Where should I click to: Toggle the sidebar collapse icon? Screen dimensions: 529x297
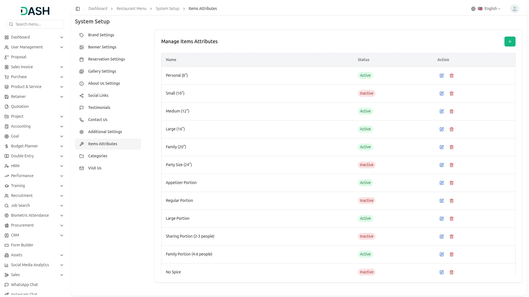pyautogui.click(x=78, y=9)
